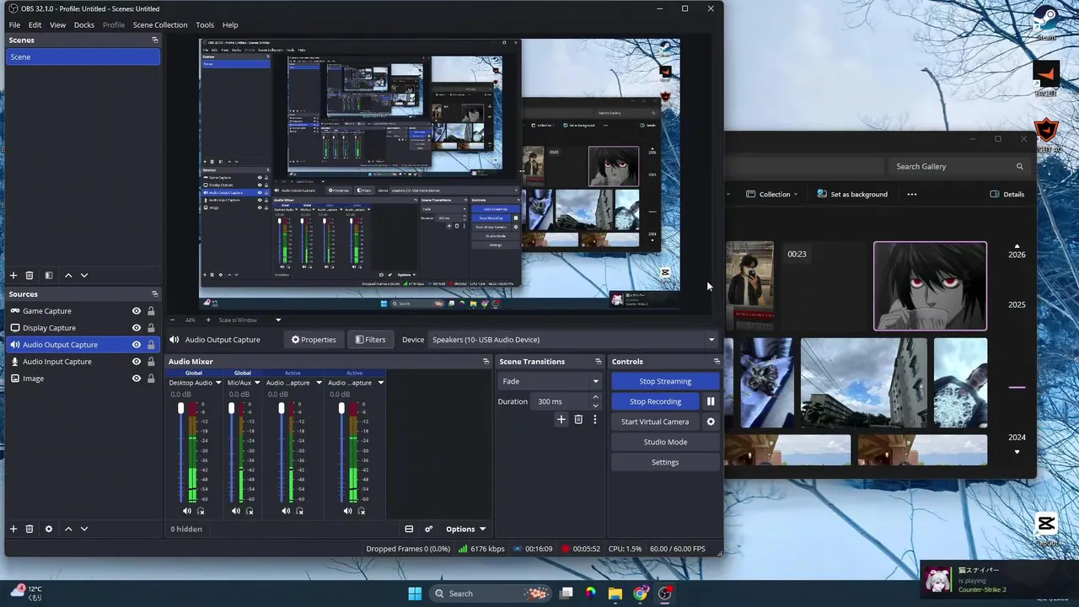Zoom in preview with plus icon
The height and width of the screenshot is (607, 1079).
(x=208, y=320)
